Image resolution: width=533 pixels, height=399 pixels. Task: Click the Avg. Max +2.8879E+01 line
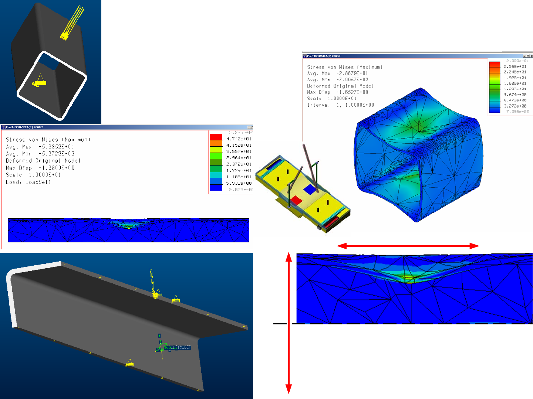(x=337, y=74)
